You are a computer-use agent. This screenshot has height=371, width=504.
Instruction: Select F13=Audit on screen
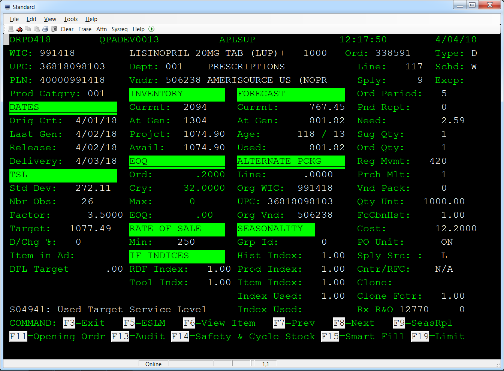point(138,336)
